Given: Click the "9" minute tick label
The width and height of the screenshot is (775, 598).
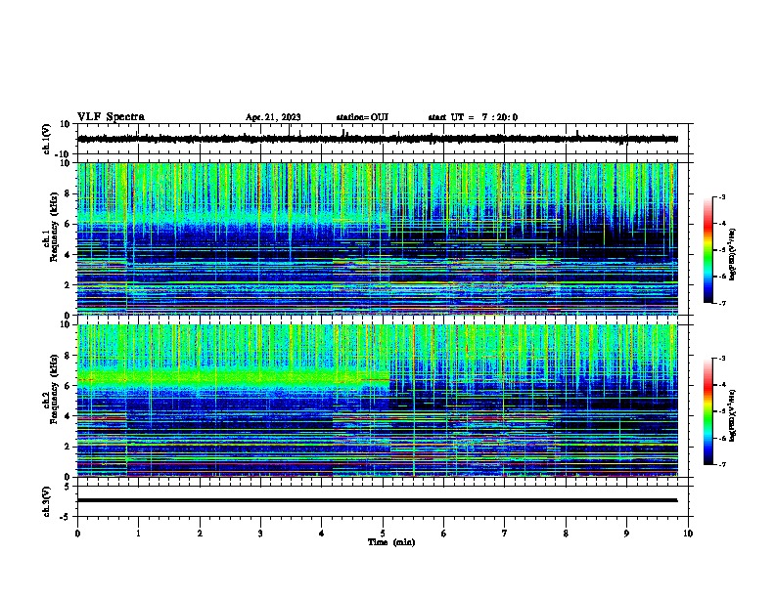Looking at the screenshot, I should click(x=626, y=534).
